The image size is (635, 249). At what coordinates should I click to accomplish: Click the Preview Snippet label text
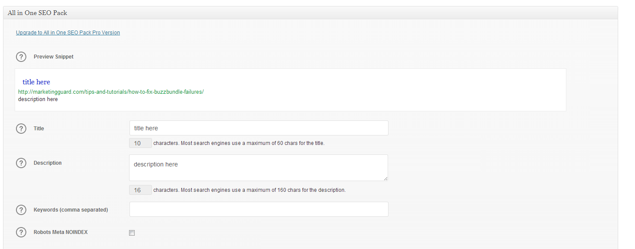[54, 57]
